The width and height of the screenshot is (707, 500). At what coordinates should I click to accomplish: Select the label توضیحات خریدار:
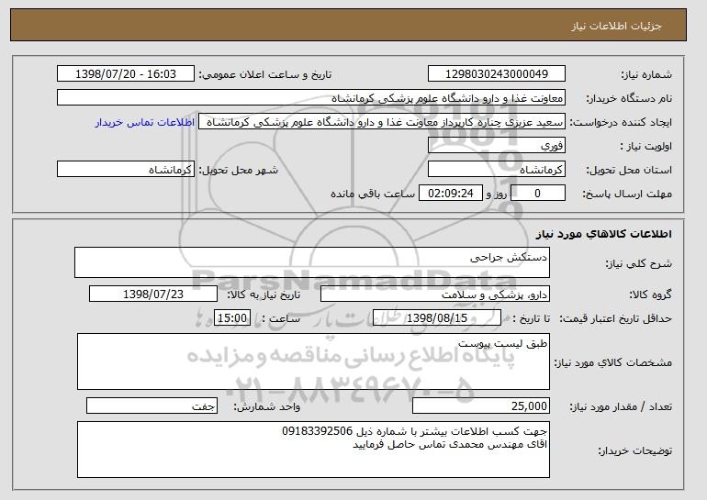634,450
